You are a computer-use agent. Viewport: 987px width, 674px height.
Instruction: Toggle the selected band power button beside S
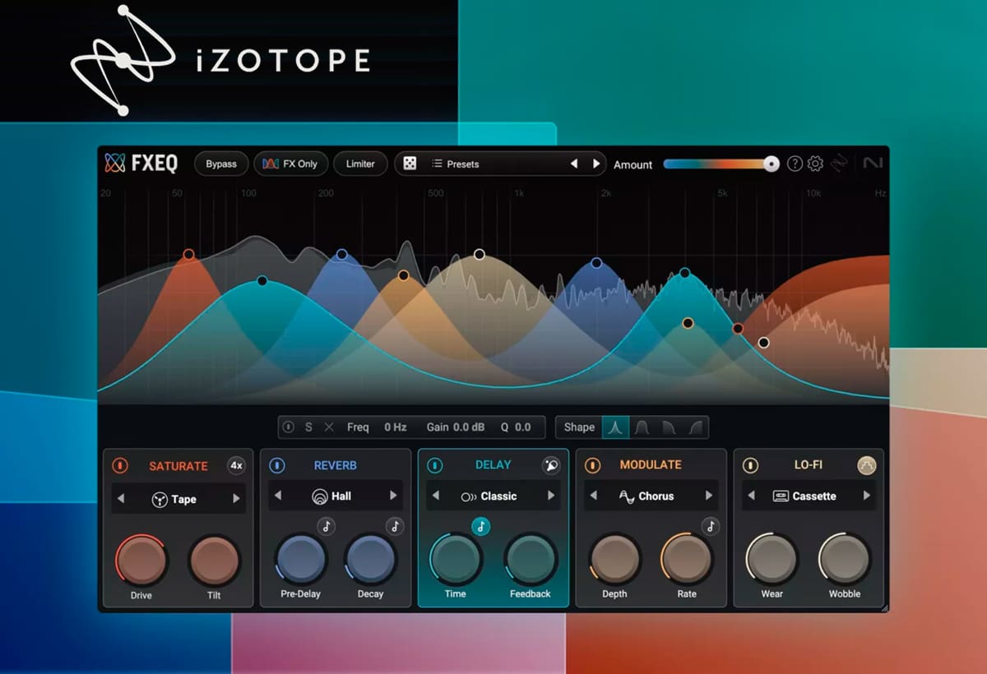[x=289, y=427]
